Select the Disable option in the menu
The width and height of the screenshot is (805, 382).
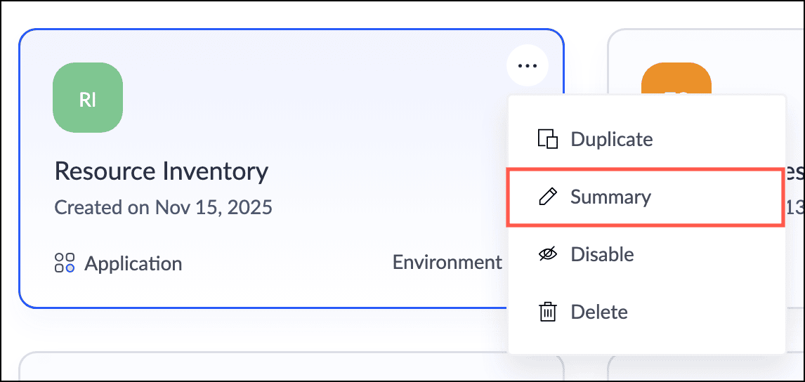(602, 254)
